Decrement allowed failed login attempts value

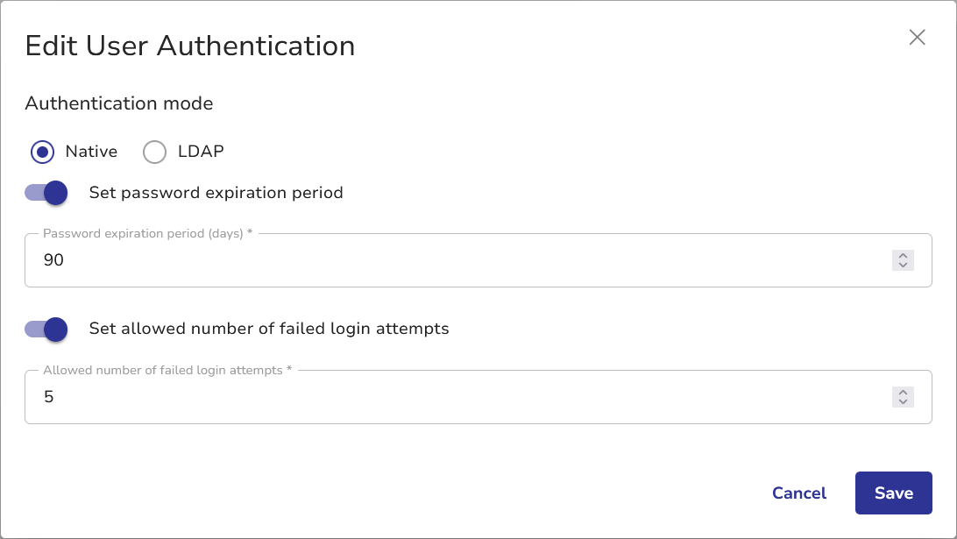(903, 402)
